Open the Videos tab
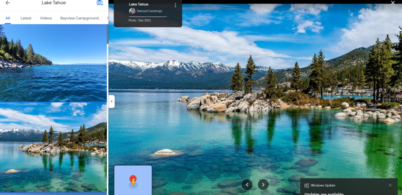Viewport: 402px width, 195px height. (x=46, y=18)
